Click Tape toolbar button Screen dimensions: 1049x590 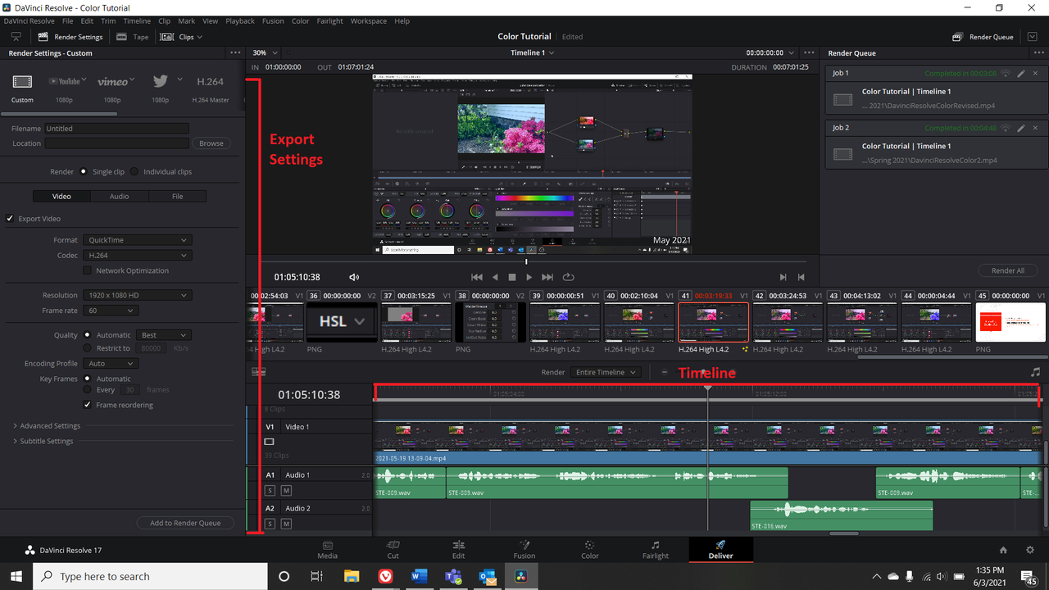132,37
